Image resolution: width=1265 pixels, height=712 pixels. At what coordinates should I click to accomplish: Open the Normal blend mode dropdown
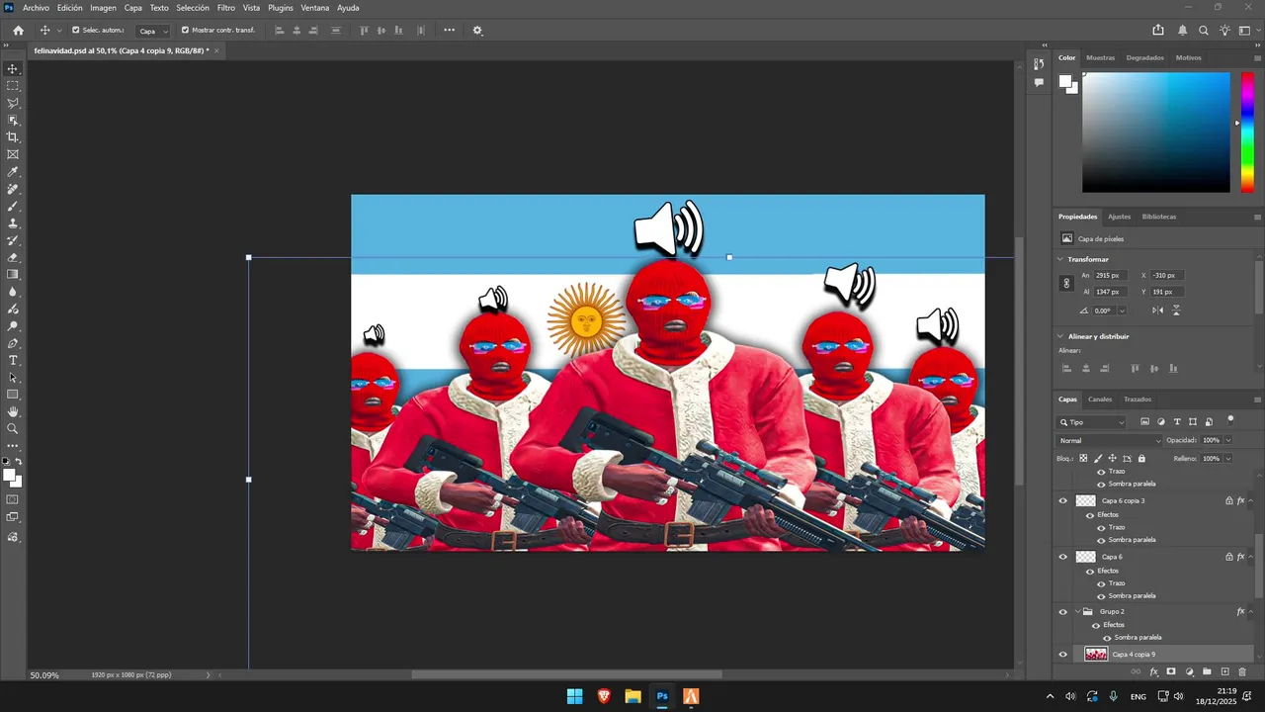pos(1110,440)
